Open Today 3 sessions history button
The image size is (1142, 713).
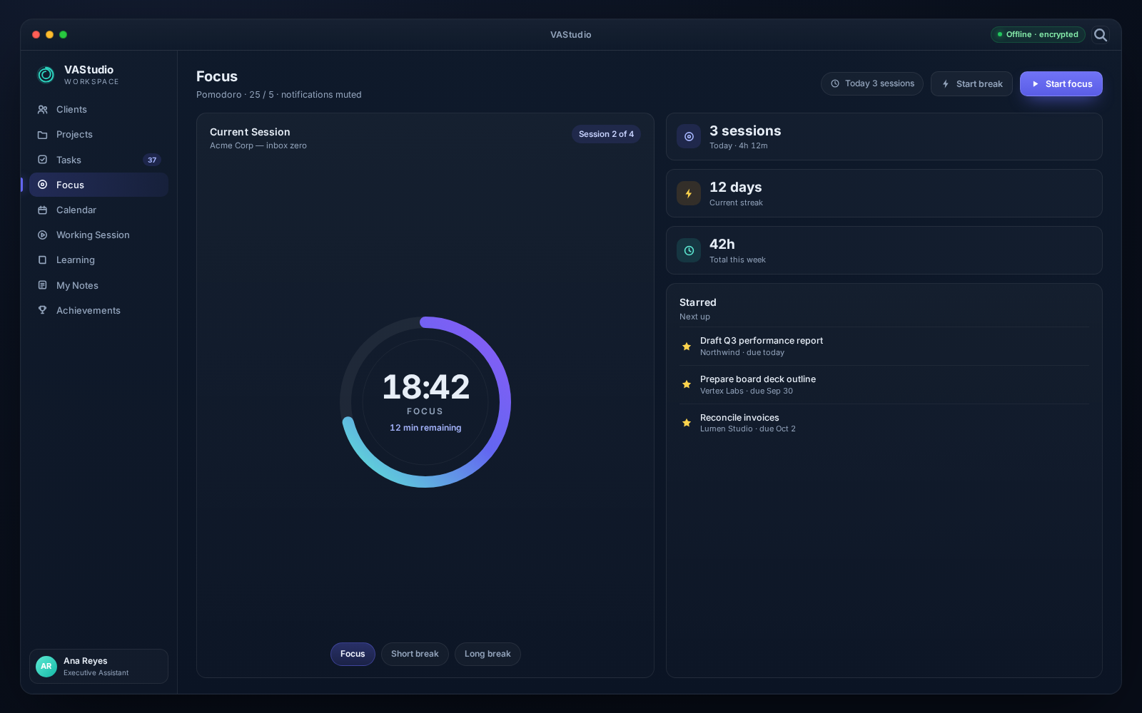tap(872, 84)
